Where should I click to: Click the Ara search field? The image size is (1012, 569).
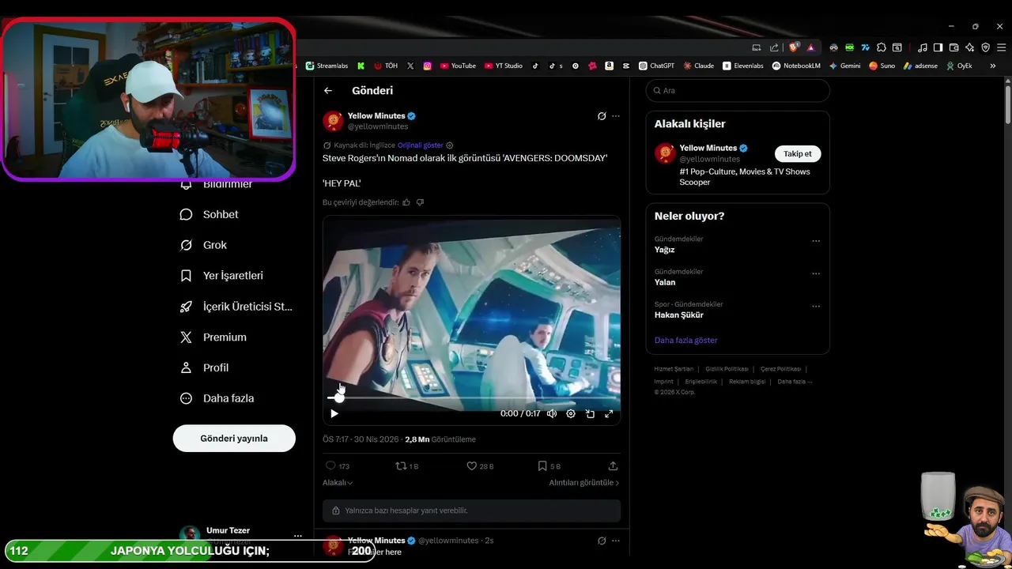click(738, 91)
